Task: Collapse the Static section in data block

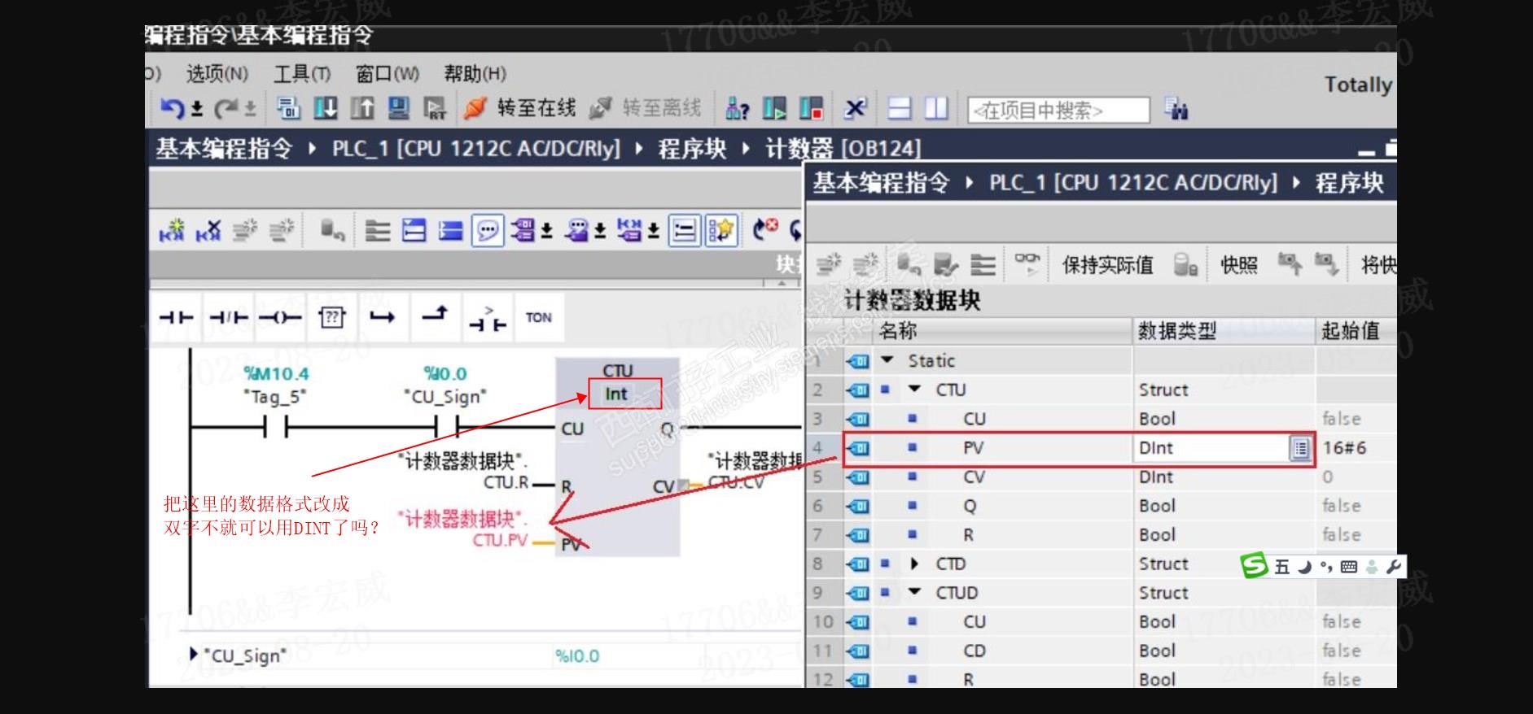Action: pyautogui.click(x=887, y=360)
